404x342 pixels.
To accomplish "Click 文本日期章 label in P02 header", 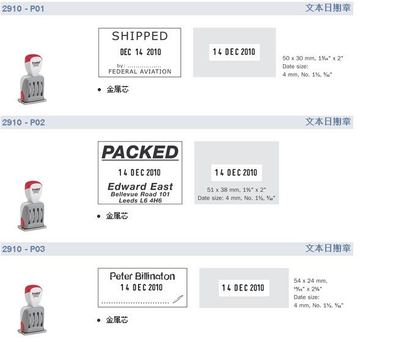I will pyautogui.click(x=328, y=122).
